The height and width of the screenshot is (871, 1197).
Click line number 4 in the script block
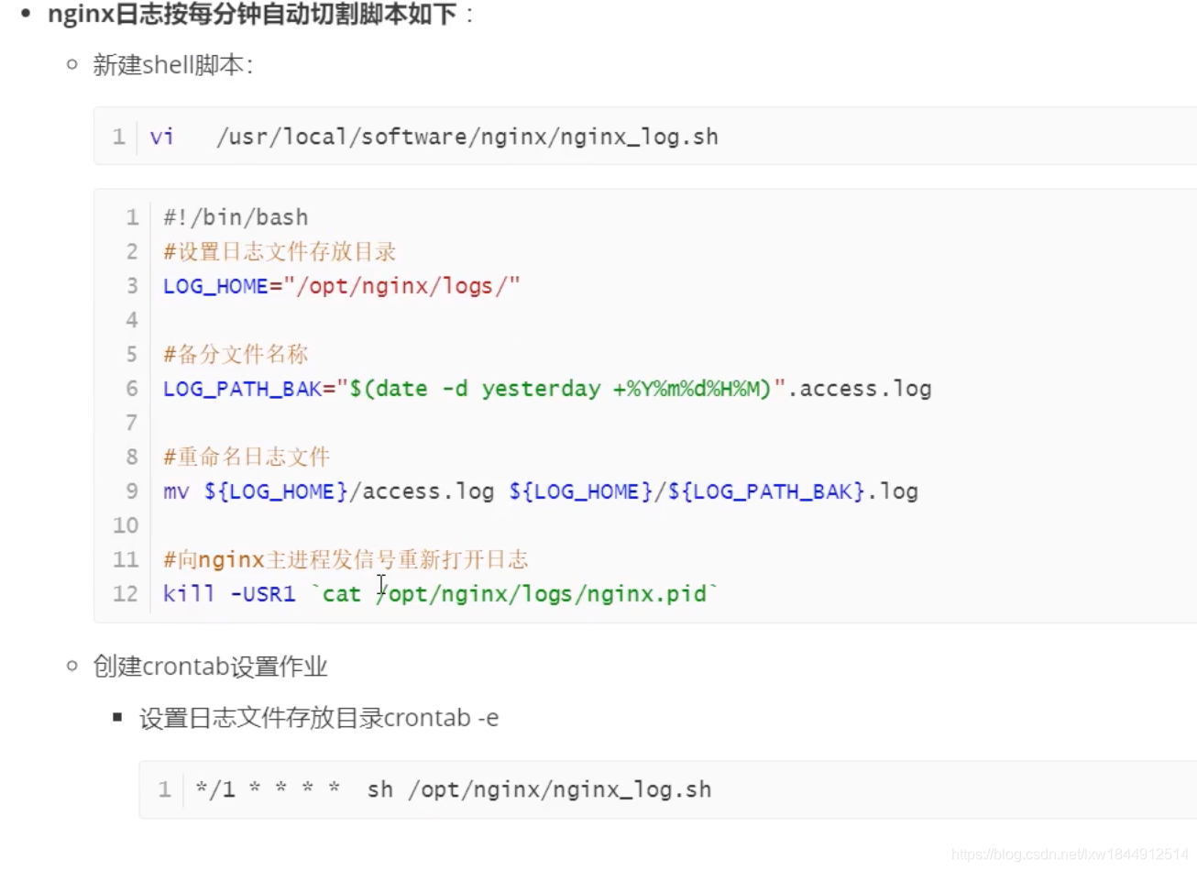coord(132,320)
